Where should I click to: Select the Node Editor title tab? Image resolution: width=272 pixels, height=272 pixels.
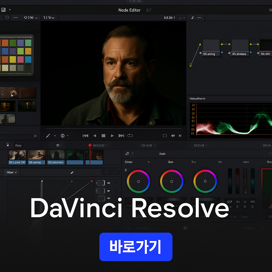point(129,10)
